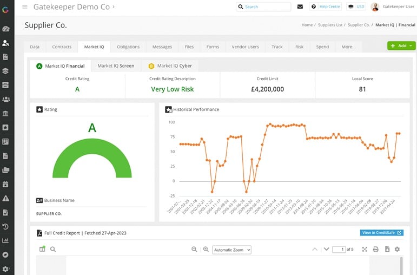Viewport: 417px width, 275px height.
Task: Open the green Add dropdown button
Action: tap(401, 46)
